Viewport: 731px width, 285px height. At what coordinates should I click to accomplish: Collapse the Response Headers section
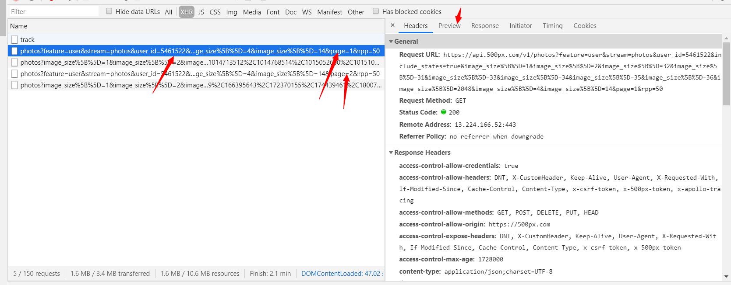click(391, 153)
